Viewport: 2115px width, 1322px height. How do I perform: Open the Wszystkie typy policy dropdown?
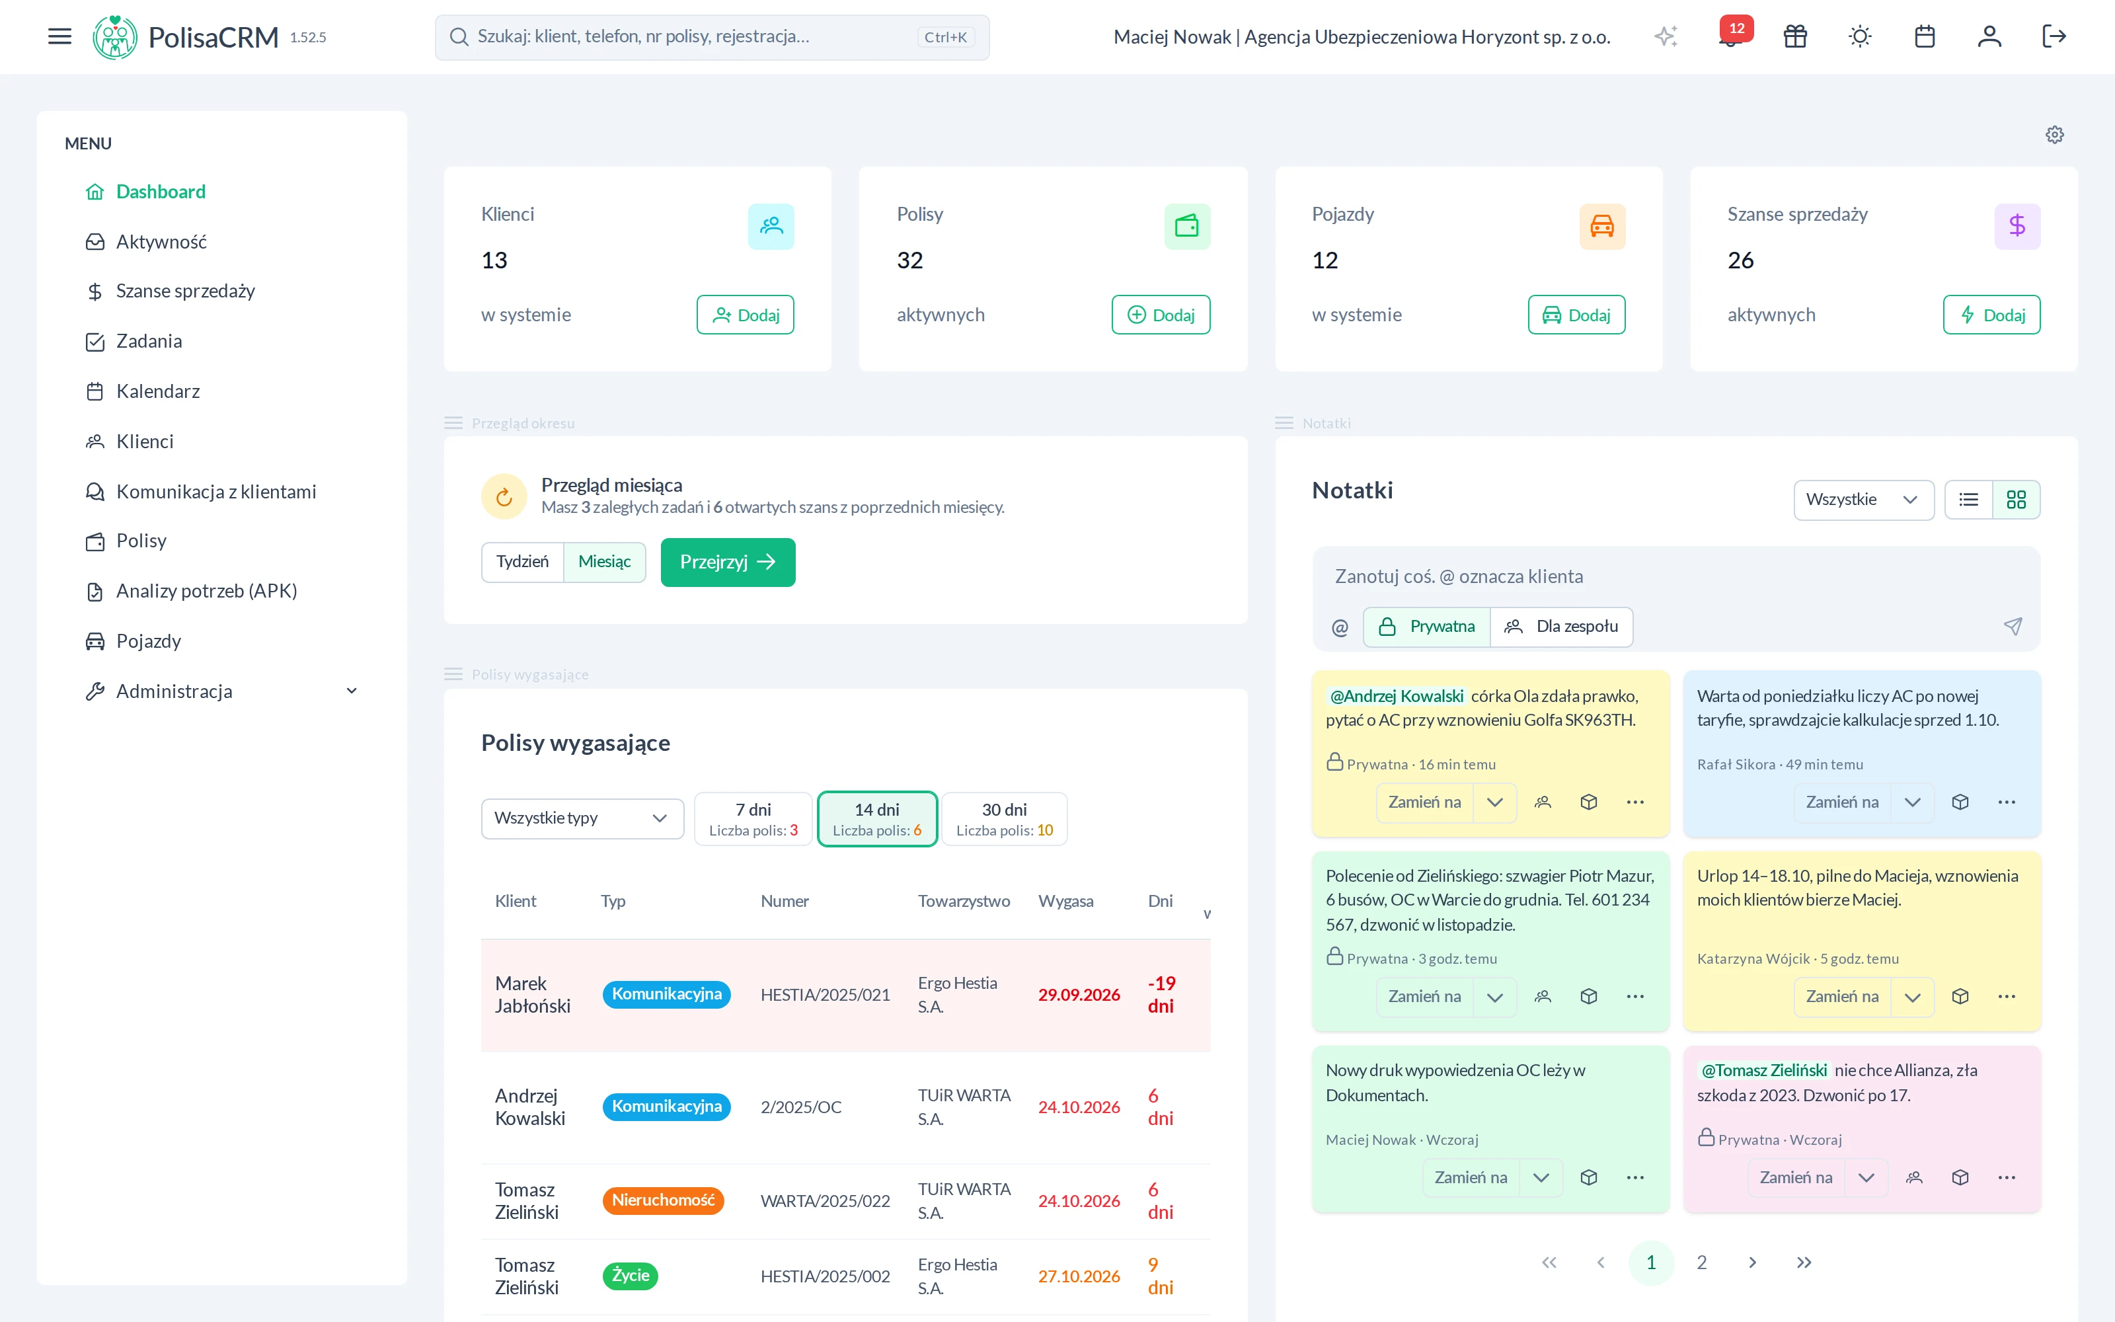[582, 818]
